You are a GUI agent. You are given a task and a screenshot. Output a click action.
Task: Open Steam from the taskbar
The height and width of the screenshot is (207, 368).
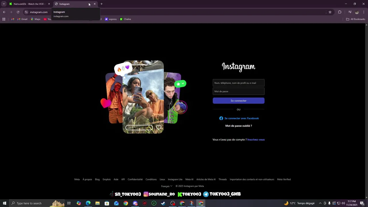pyautogui.click(x=163, y=203)
